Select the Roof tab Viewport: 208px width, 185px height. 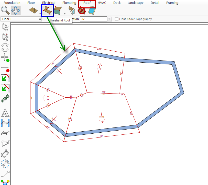pos(87,3)
